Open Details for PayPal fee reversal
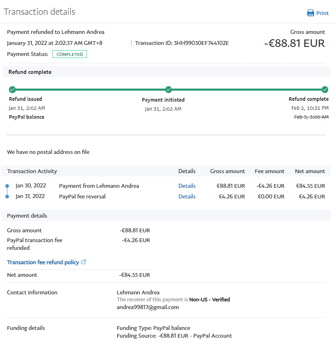The height and width of the screenshot is (345, 336). point(187,196)
